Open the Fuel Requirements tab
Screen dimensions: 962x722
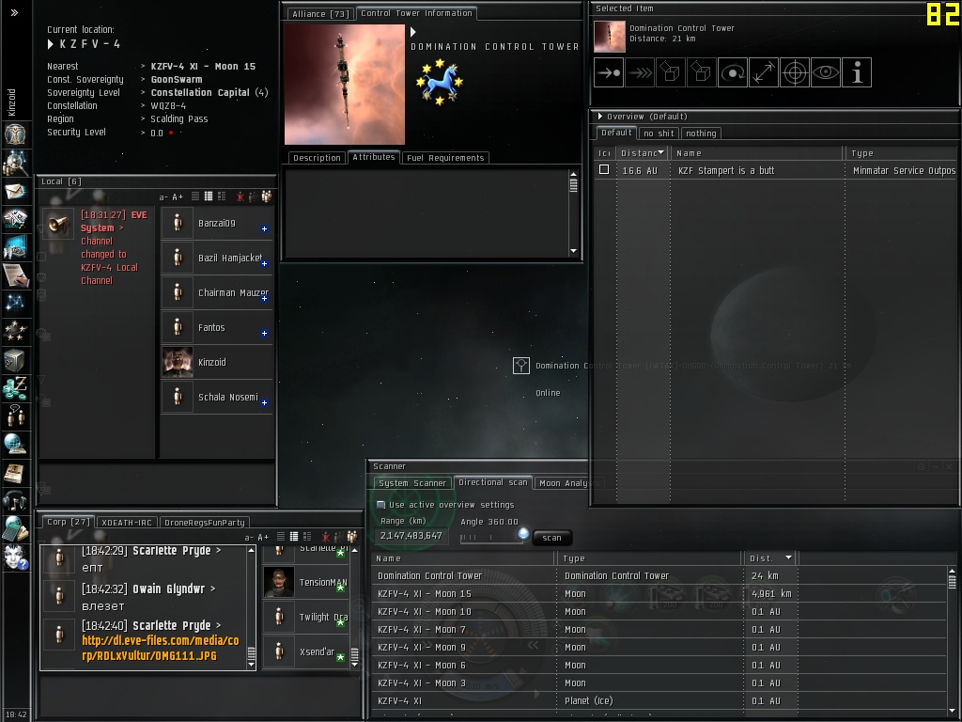point(445,158)
